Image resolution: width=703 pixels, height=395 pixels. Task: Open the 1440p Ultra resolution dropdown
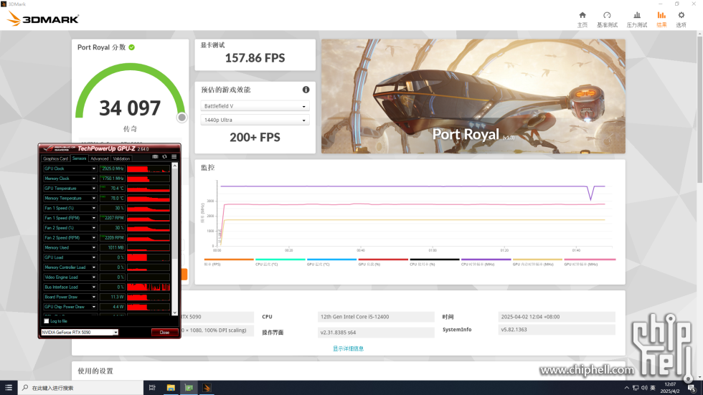coord(255,120)
